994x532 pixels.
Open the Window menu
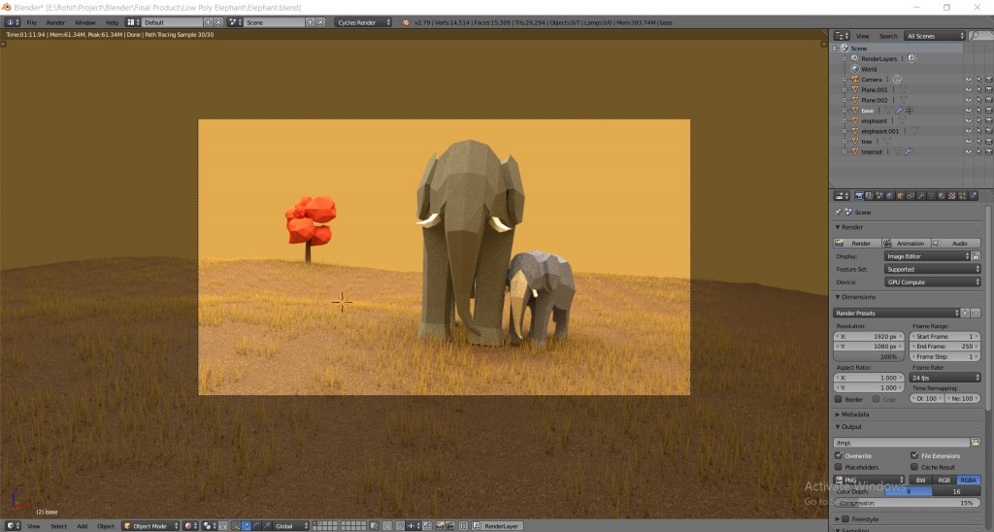85,21
